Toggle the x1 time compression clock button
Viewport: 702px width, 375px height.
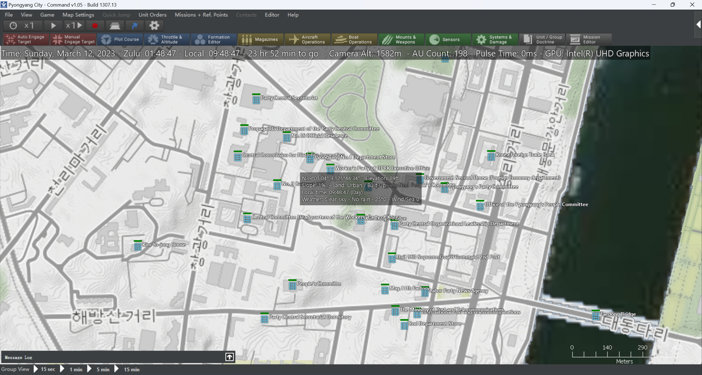(x=22, y=26)
